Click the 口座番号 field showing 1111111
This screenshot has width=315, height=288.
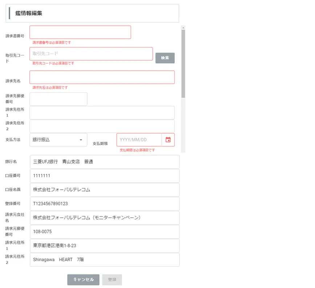105,176
